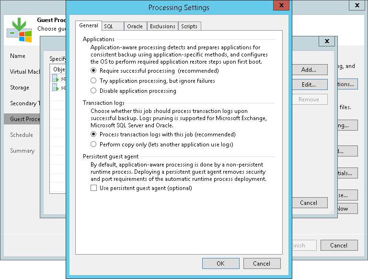Viewport: 368px width, 279px height.
Task: Select Require successful processing option
Action: [93, 70]
